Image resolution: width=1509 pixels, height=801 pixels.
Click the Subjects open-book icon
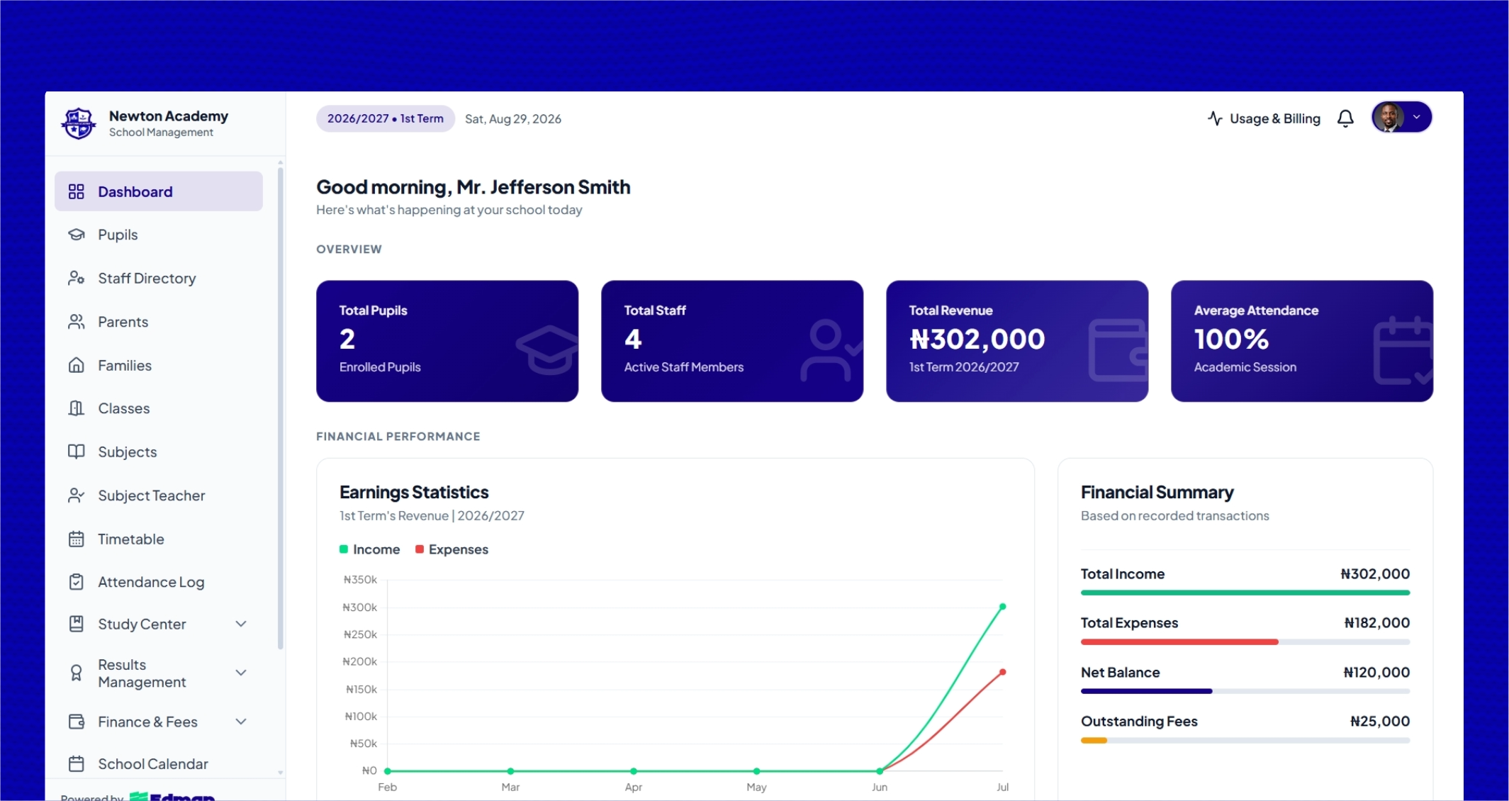76,452
